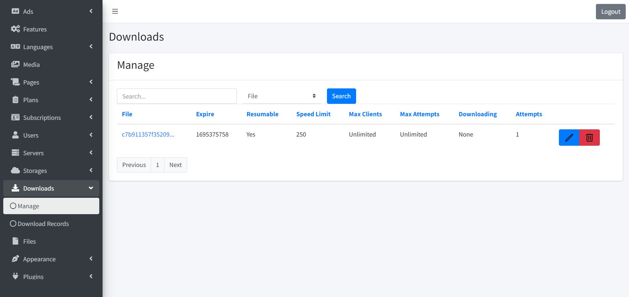629x297 pixels.
Task: Click the Logout button
Action: pyautogui.click(x=610, y=12)
